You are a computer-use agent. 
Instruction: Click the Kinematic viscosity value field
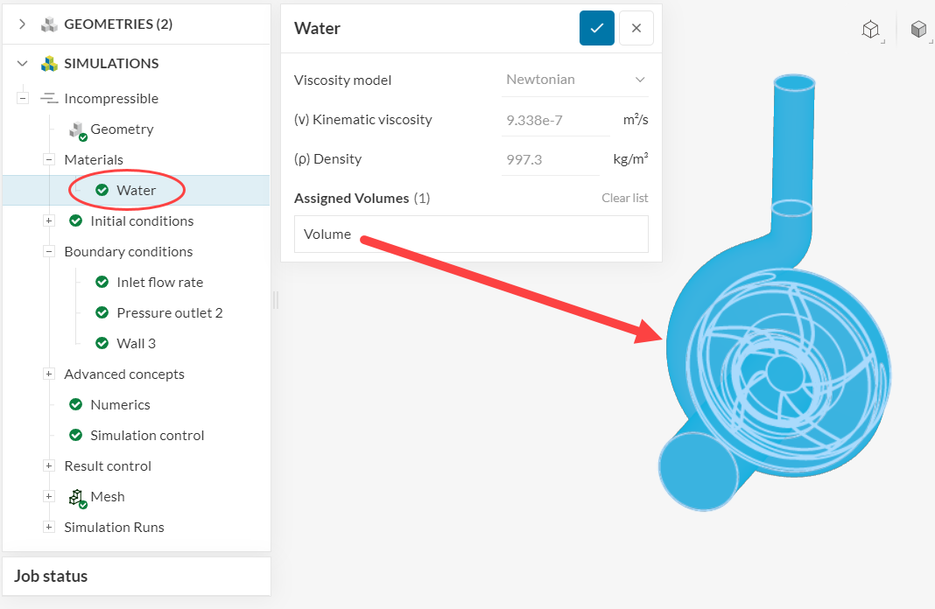coord(555,120)
